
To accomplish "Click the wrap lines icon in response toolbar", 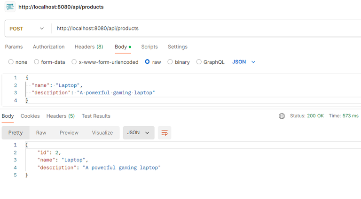I will (x=165, y=133).
